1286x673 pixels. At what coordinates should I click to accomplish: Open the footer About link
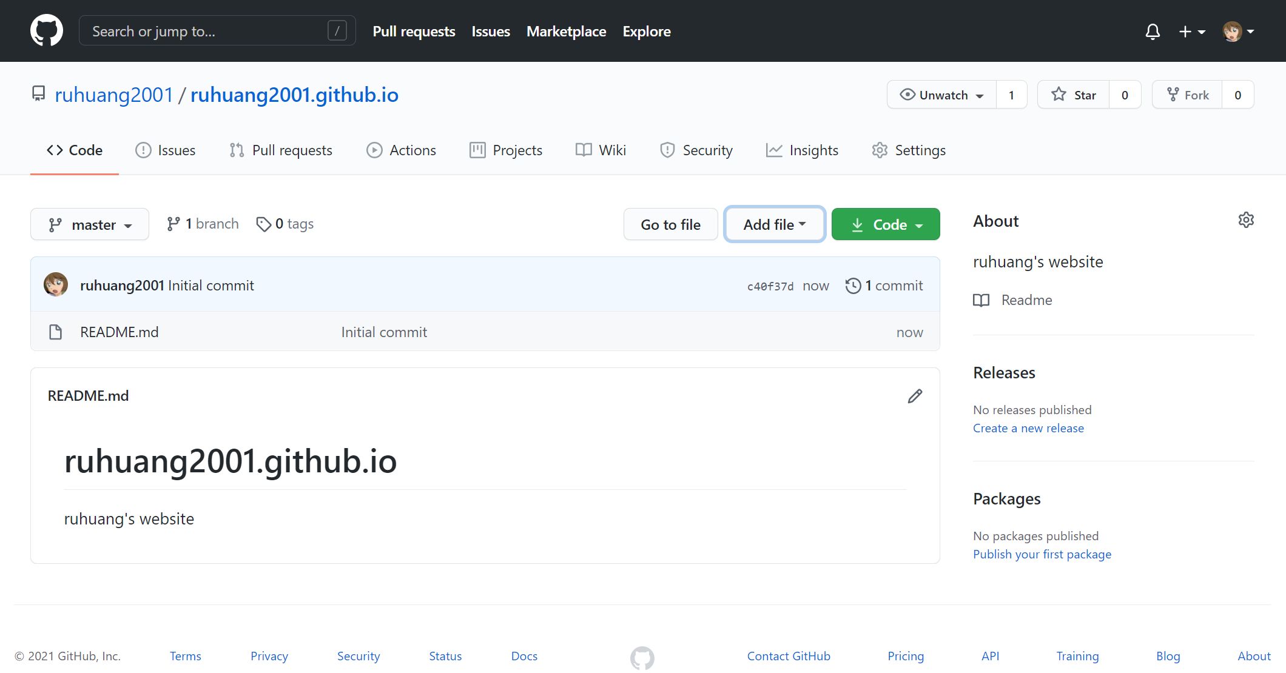[x=1254, y=656]
